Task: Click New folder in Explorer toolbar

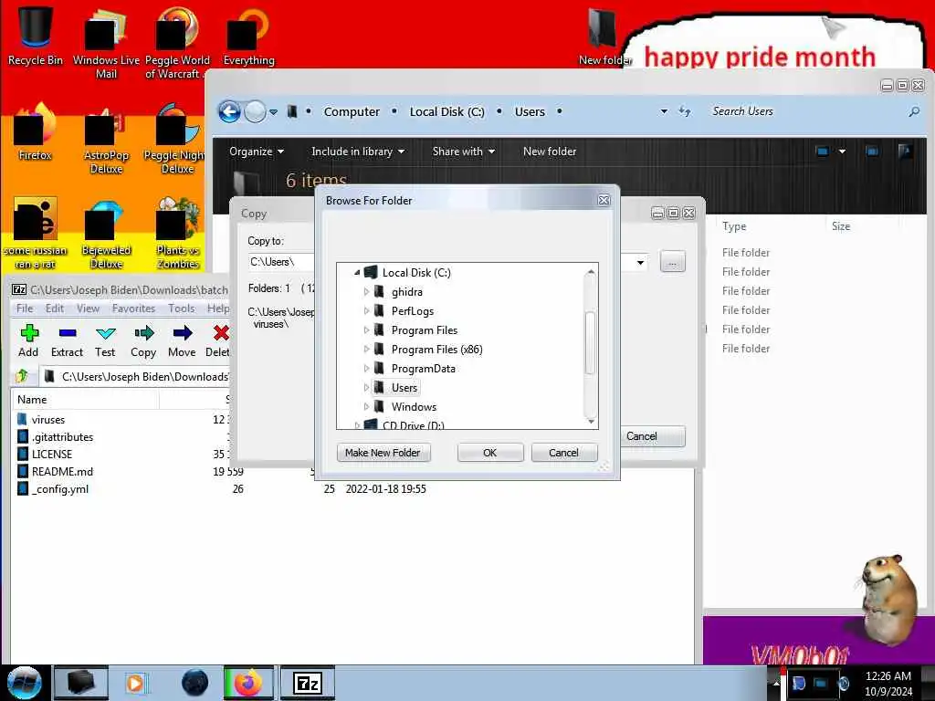Action: [x=550, y=152]
